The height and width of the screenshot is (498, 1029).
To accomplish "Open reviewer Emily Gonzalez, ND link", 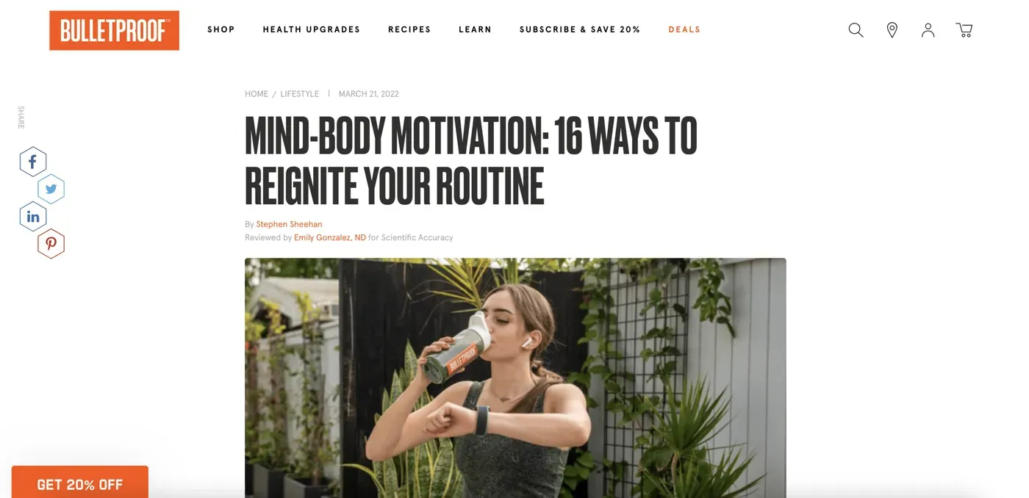I will (330, 237).
